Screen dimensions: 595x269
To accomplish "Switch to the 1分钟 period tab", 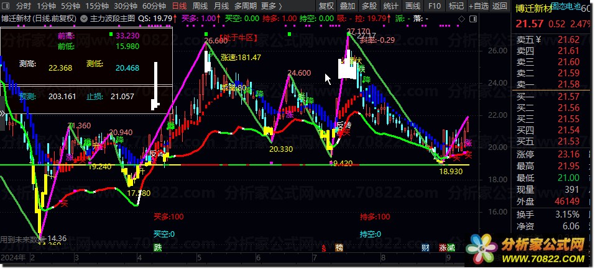I will click(x=46, y=6).
